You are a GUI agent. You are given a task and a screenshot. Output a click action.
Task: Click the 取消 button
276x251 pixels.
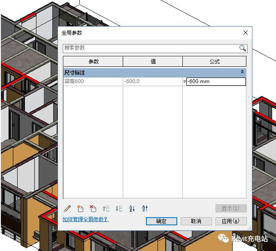pos(196,221)
